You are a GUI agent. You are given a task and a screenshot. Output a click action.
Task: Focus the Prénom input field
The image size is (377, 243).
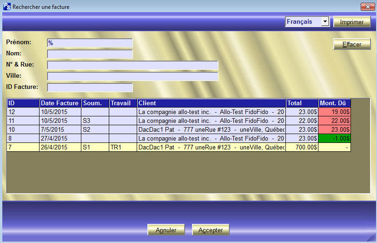90,43
